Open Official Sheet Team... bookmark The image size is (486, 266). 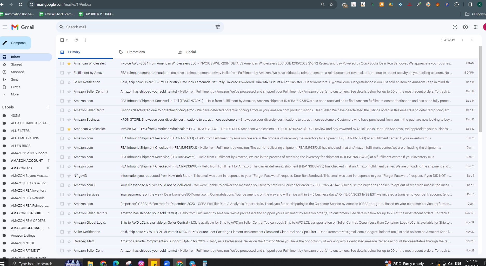[x=57, y=14]
